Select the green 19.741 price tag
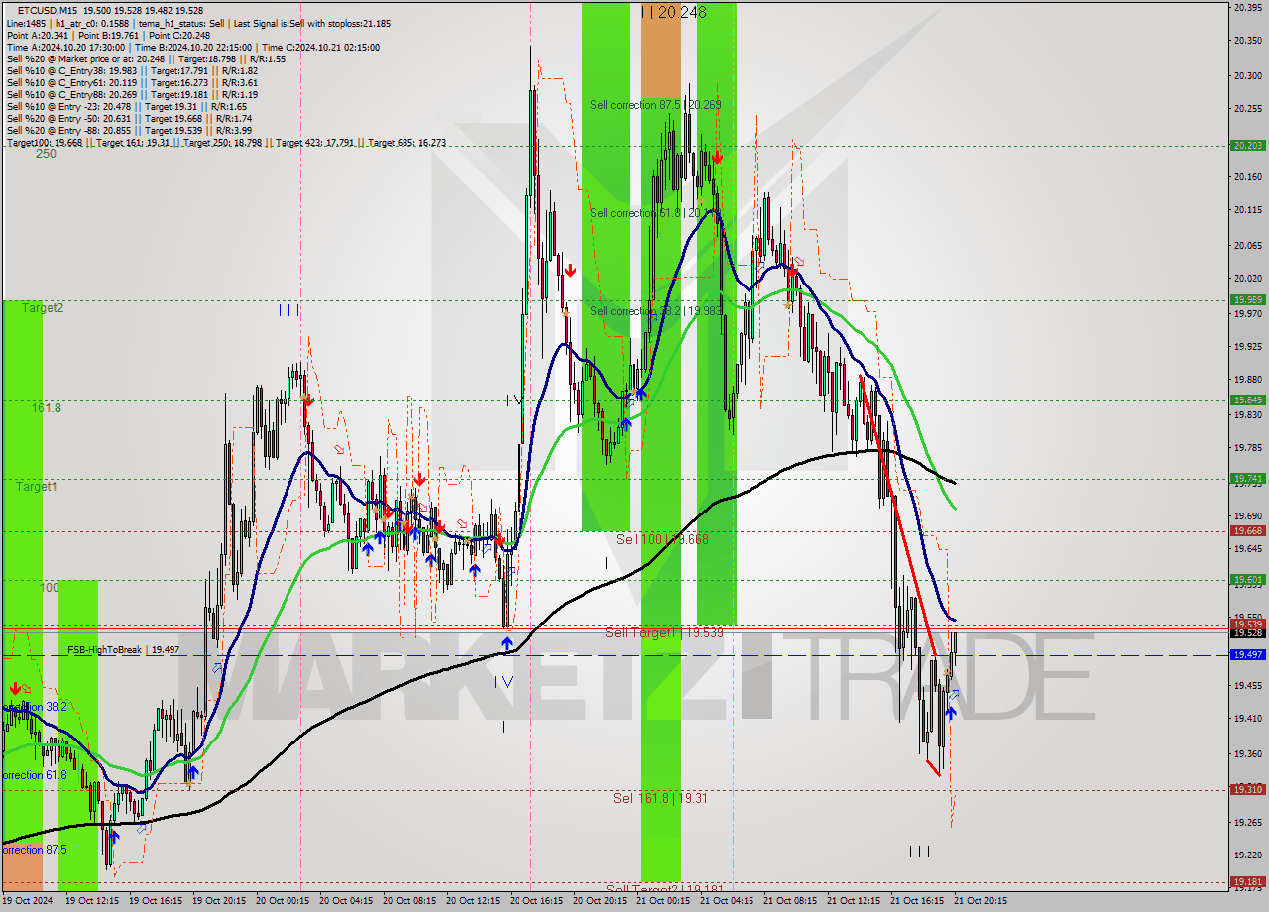The width and height of the screenshot is (1269, 912). (x=1247, y=478)
